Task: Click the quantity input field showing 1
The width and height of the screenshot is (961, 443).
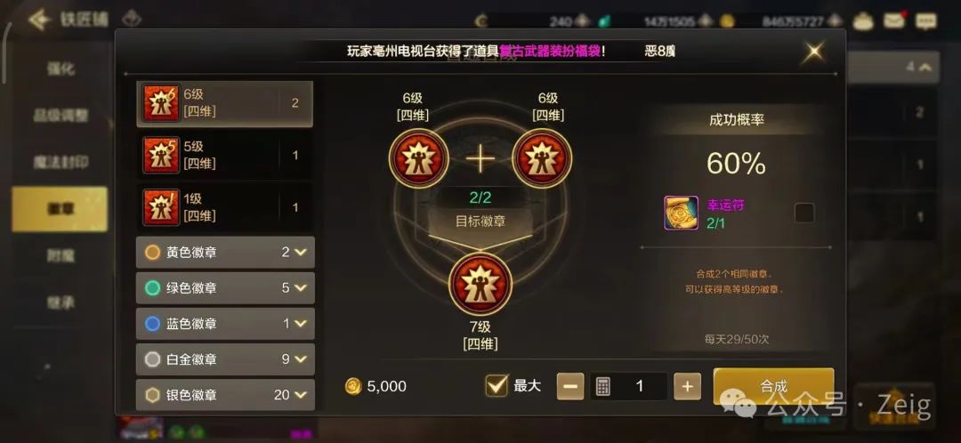Action: tap(629, 386)
